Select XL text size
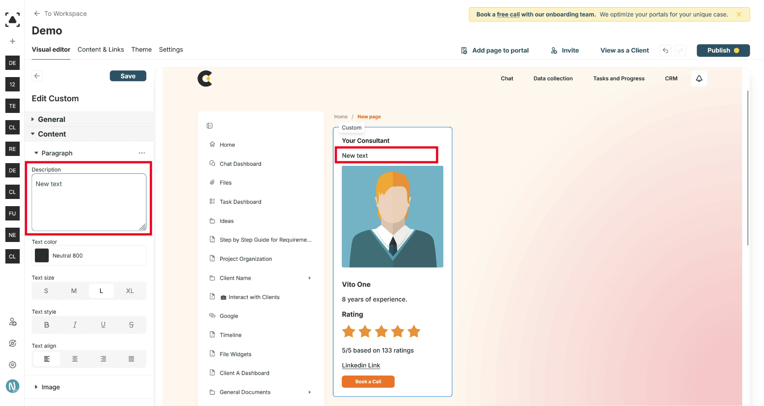 (x=130, y=291)
